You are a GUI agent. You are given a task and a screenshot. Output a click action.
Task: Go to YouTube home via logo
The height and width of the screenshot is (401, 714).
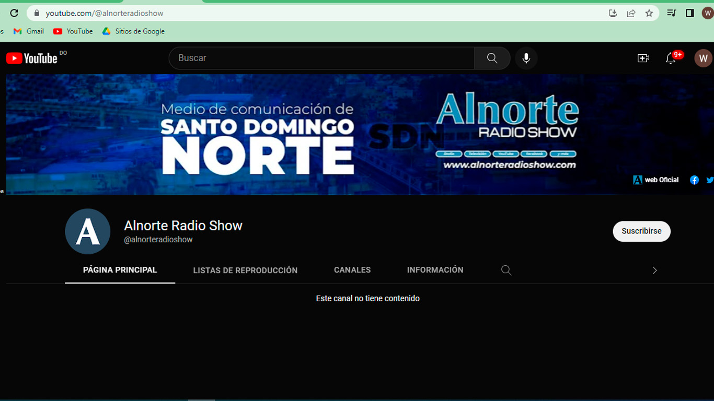(31, 58)
